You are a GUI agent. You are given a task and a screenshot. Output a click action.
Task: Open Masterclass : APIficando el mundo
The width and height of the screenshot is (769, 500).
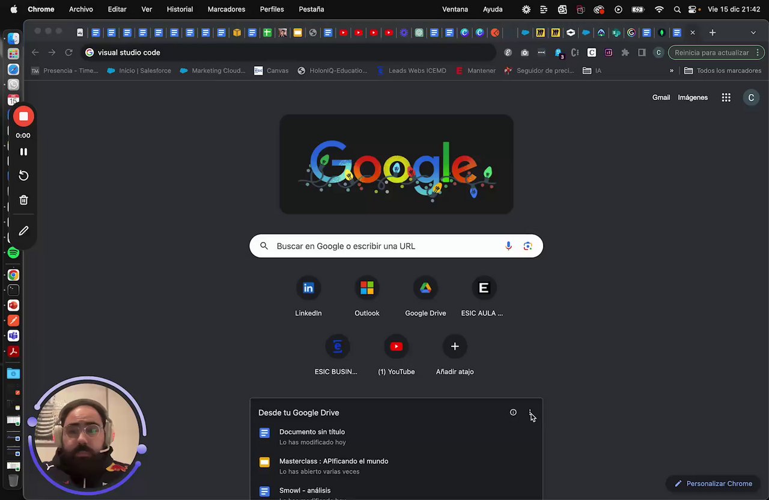coord(397,466)
